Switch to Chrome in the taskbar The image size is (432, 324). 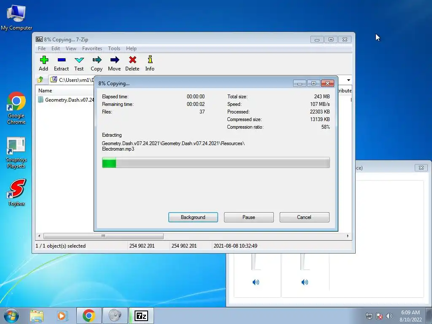(89, 316)
